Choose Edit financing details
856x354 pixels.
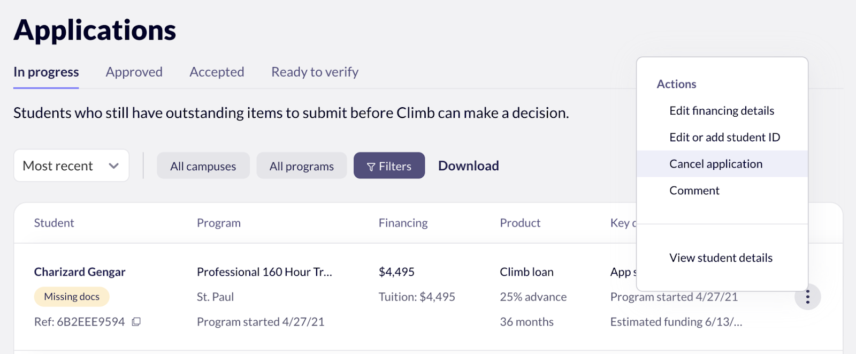click(x=722, y=110)
